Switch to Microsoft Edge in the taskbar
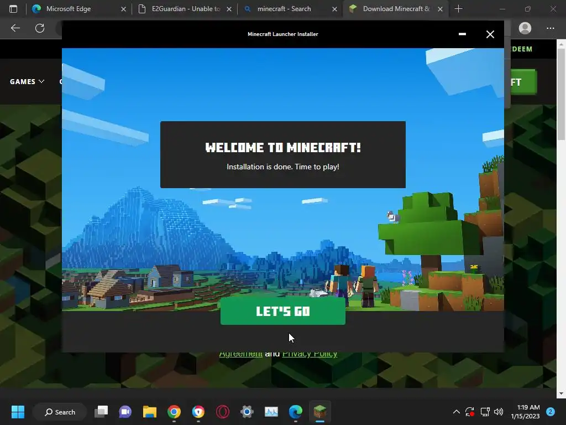 [296, 412]
